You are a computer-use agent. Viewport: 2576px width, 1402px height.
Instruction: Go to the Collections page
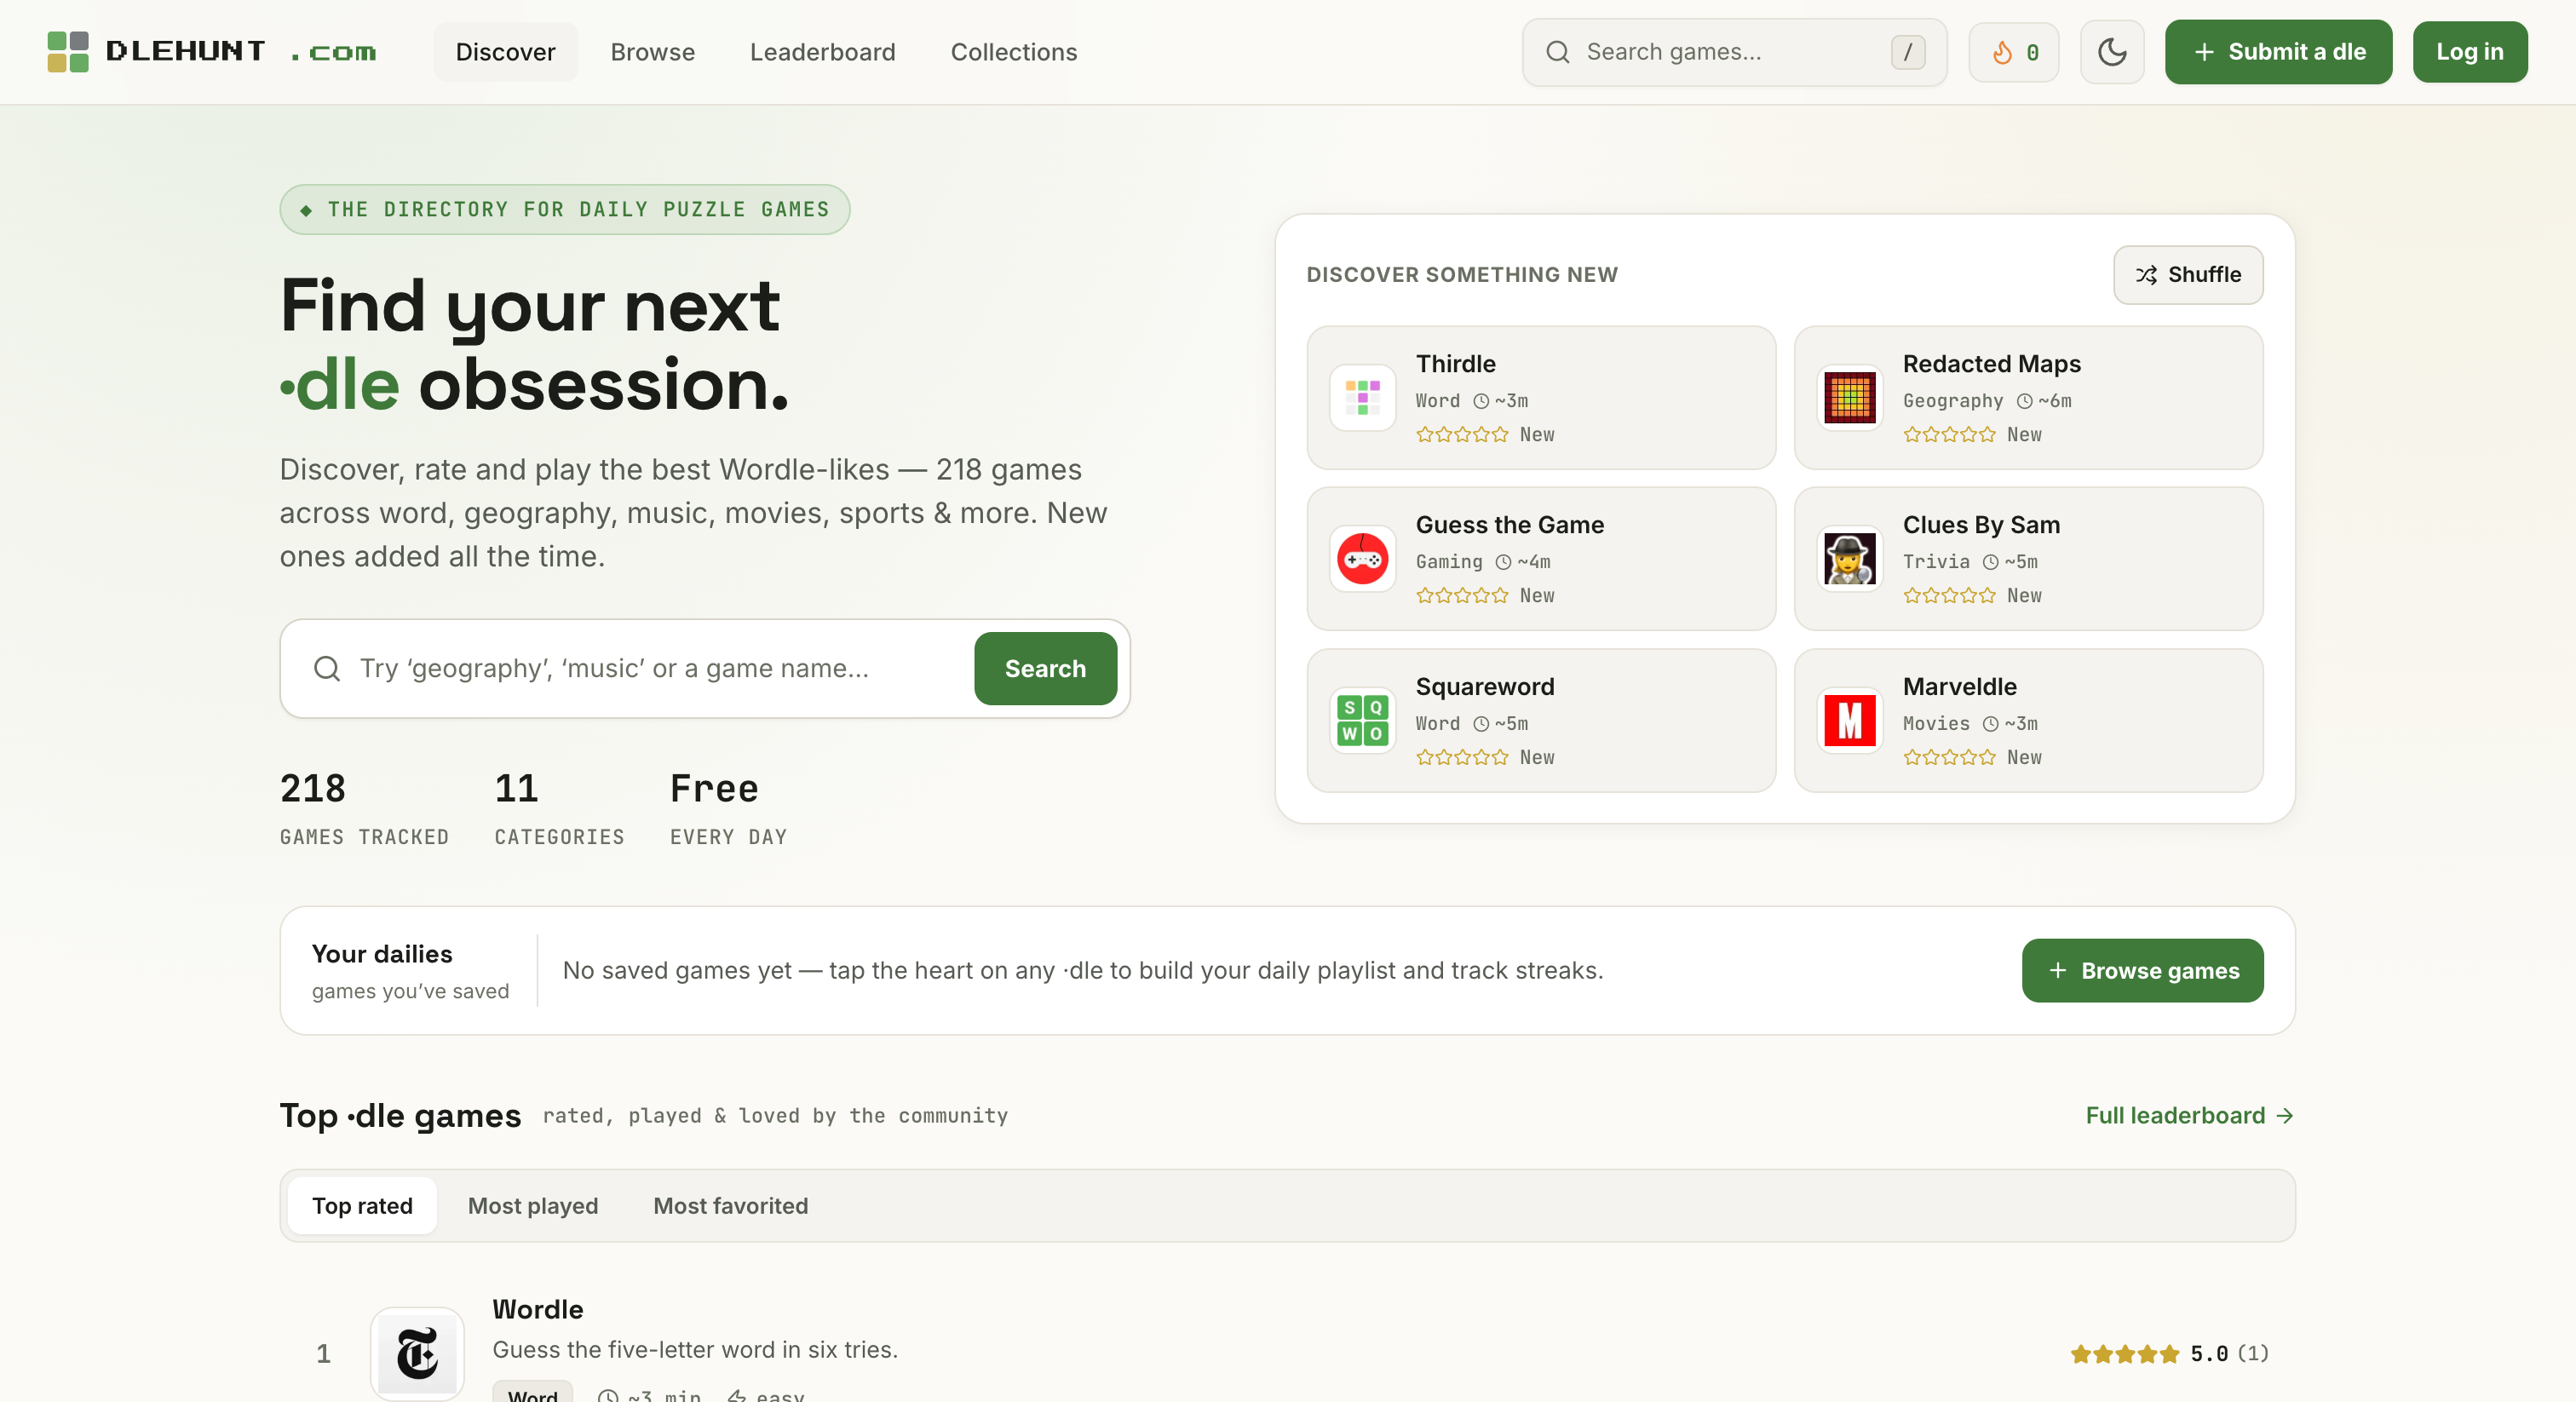pos(1013,52)
